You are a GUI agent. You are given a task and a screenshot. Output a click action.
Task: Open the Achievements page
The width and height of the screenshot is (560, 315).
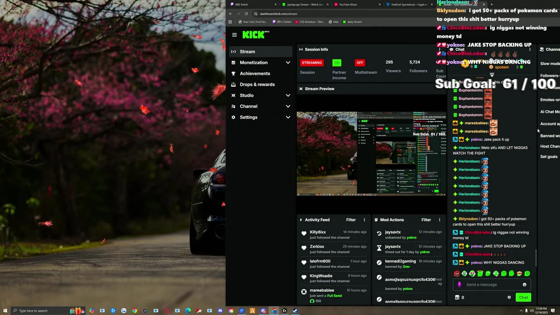tap(261, 73)
